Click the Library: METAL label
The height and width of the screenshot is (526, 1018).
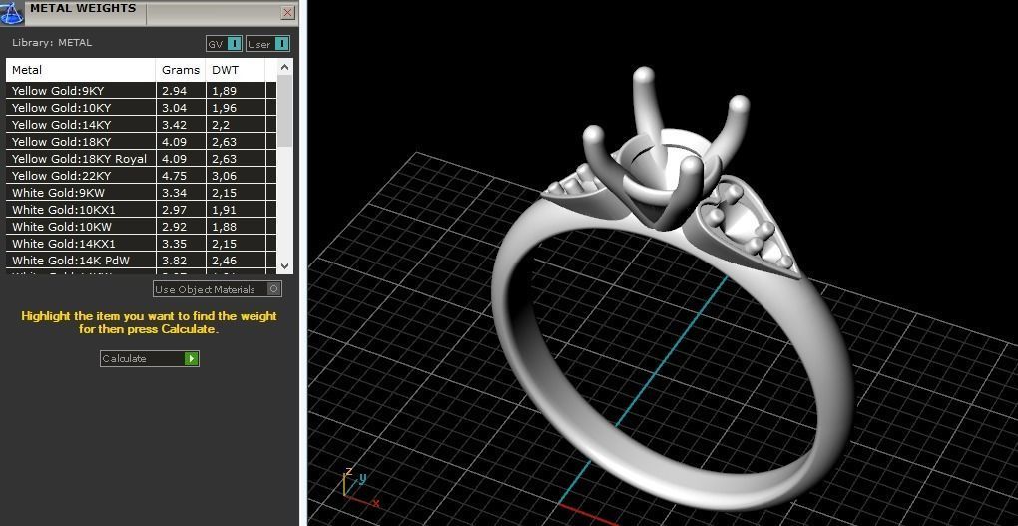point(52,43)
